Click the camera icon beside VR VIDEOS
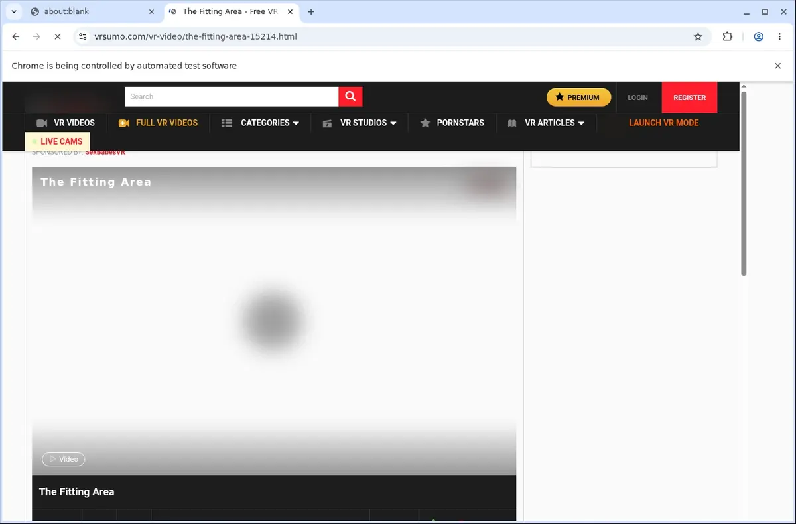This screenshot has height=524, width=796. [x=42, y=123]
